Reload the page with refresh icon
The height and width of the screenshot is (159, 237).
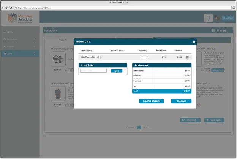coord(11,8)
